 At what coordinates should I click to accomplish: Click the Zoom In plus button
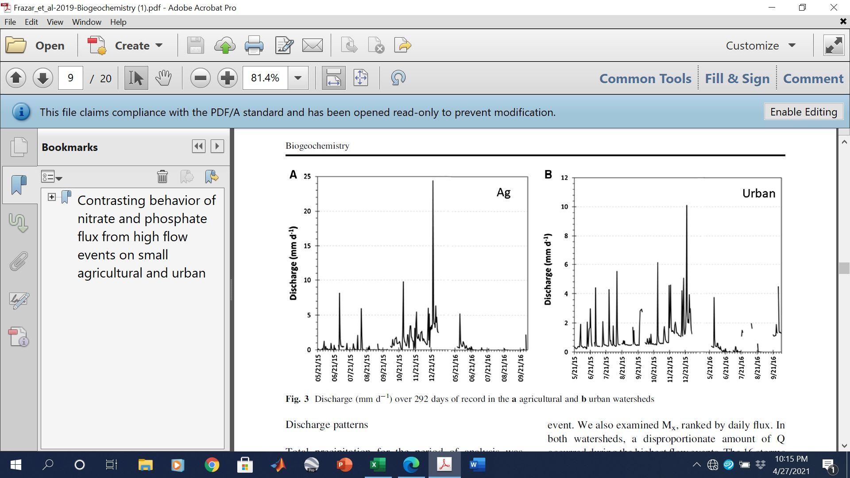point(227,78)
